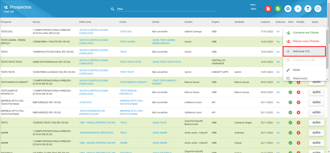Choose Editar from the actions menu
This screenshot has width=330, height=153.
pos(304,70)
